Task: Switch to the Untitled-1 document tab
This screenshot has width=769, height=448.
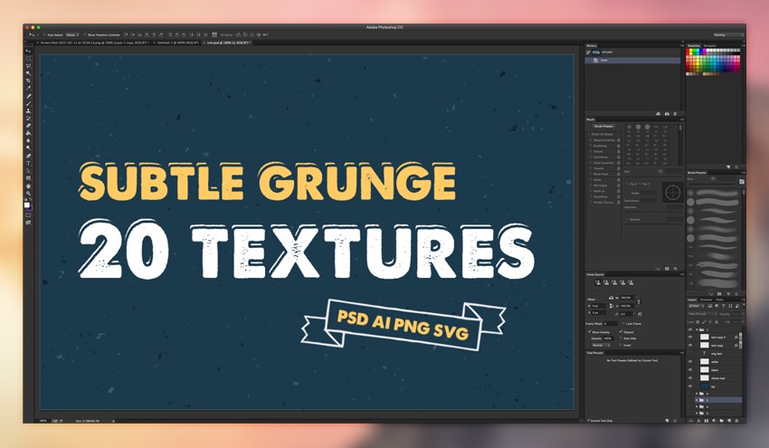Action: pyautogui.click(x=177, y=43)
